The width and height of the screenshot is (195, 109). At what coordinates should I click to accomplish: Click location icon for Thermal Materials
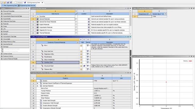pos(89,33)
